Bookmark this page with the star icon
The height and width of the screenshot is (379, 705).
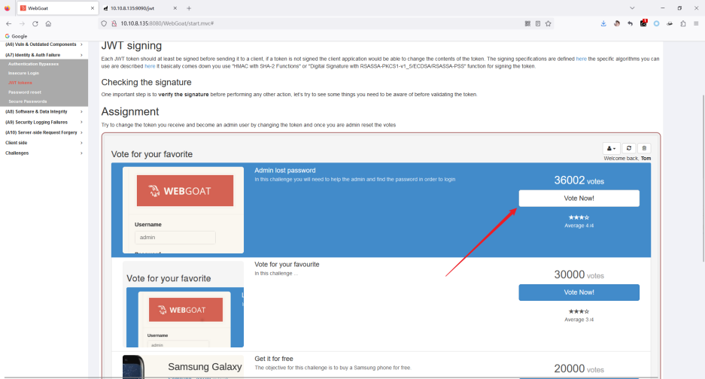[x=548, y=23]
